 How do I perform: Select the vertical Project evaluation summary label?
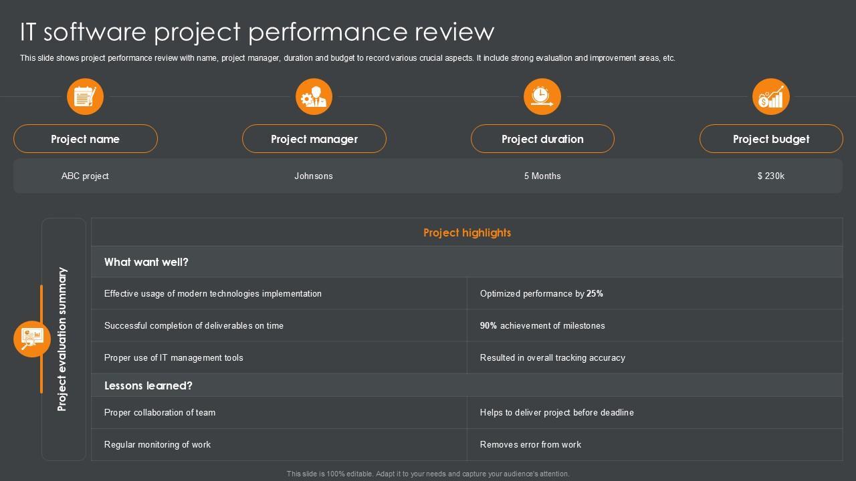click(x=62, y=339)
